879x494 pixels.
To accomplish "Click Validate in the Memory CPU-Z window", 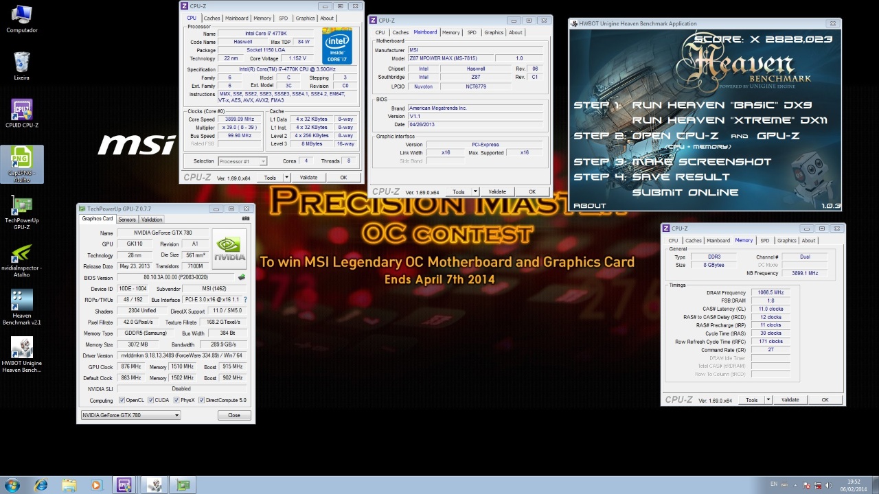I will [x=790, y=400].
